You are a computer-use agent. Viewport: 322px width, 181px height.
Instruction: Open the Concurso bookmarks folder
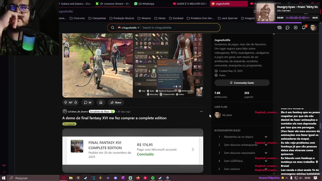pyautogui.click(x=77, y=18)
